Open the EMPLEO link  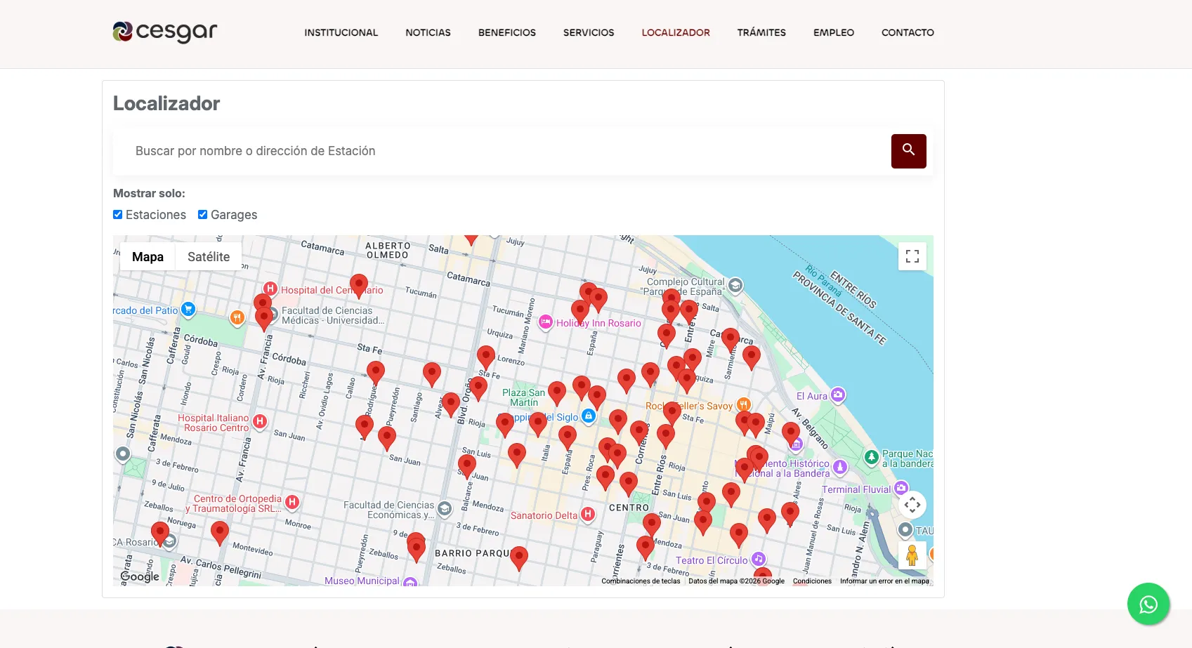pyautogui.click(x=834, y=32)
